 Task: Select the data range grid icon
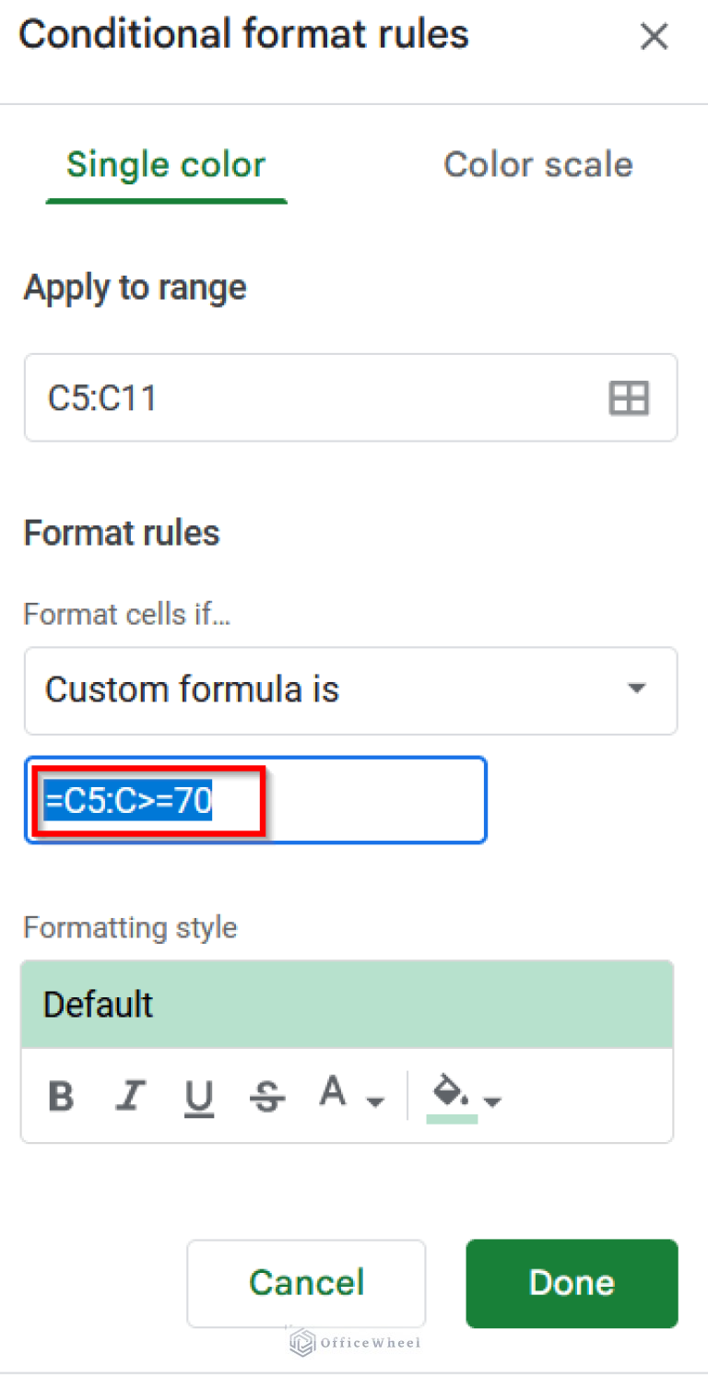click(628, 398)
